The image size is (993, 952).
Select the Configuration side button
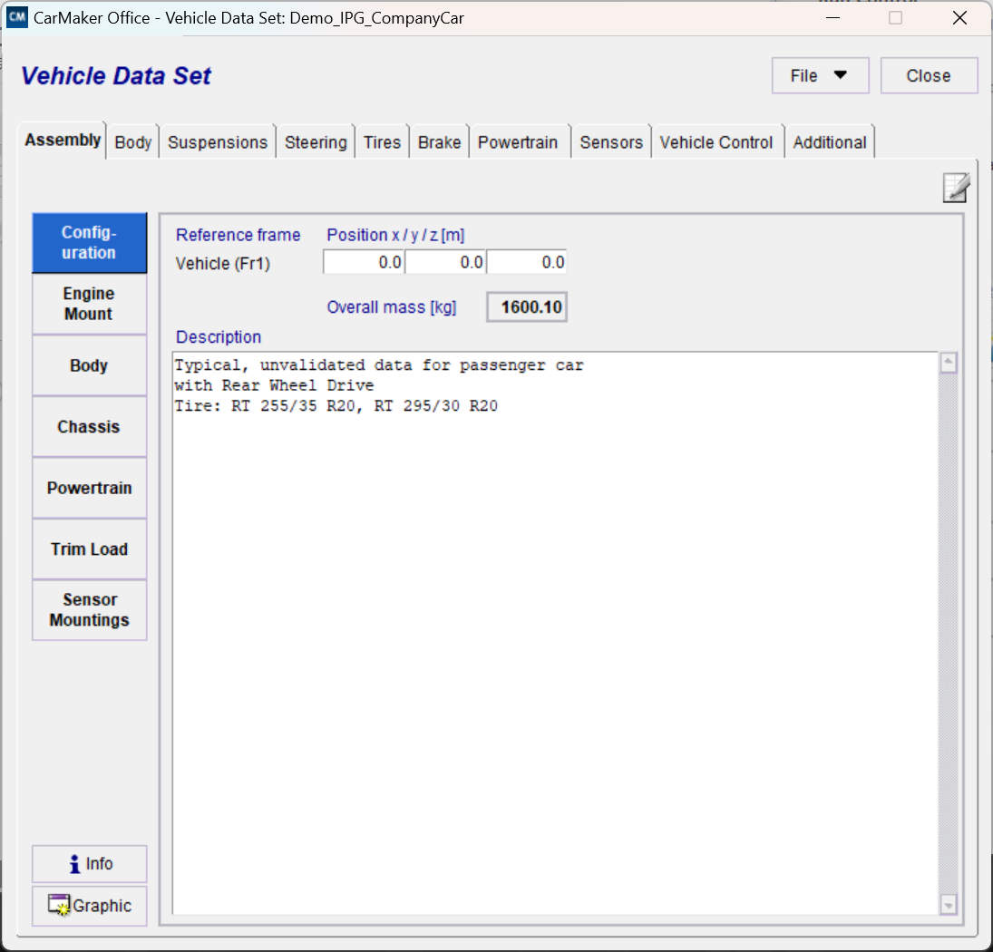click(x=89, y=243)
